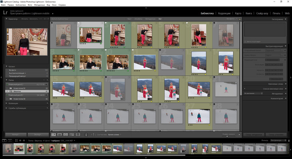The image size is (292, 159).
Task: Click play arrow next to Lightroom mobile text
Action: [x=53, y=14]
